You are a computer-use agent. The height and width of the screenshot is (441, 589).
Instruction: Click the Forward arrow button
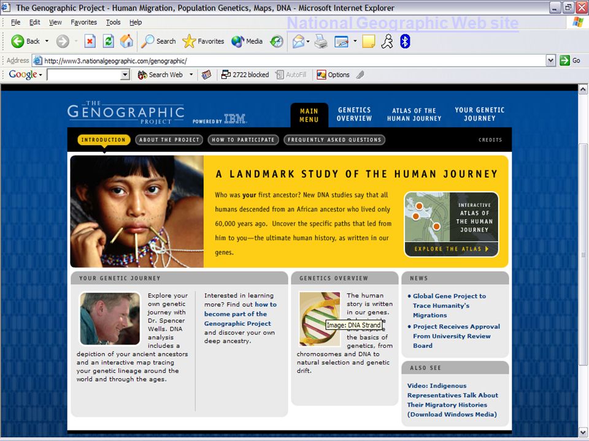(x=63, y=41)
